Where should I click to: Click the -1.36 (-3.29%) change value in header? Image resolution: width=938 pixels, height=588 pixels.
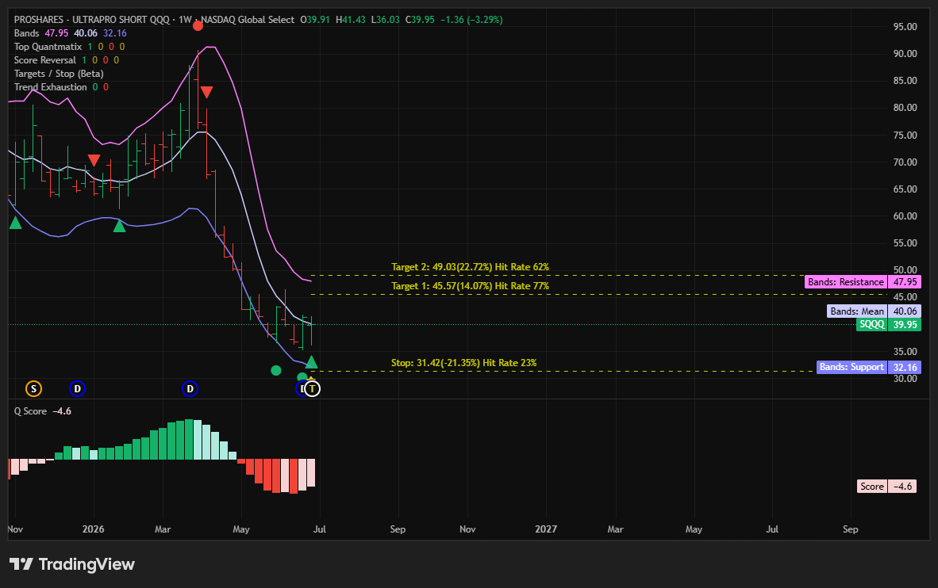click(471, 20)
